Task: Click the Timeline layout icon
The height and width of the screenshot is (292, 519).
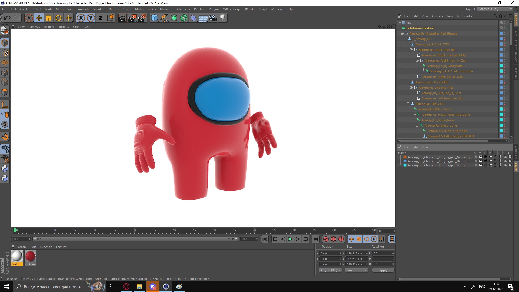Action: [392, 239]
